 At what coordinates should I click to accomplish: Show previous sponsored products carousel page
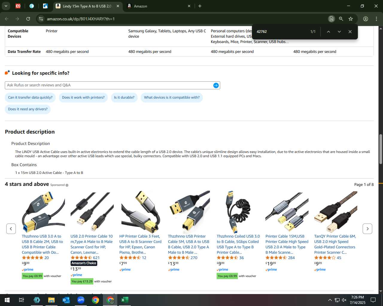(x=11, y=229)
